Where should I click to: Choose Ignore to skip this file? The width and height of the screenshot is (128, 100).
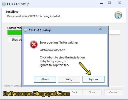[x=93, y=79]
